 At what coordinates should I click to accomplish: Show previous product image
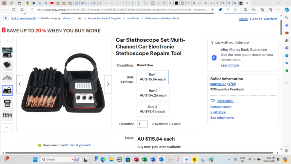pyautogui.click(x=20, y=84)
